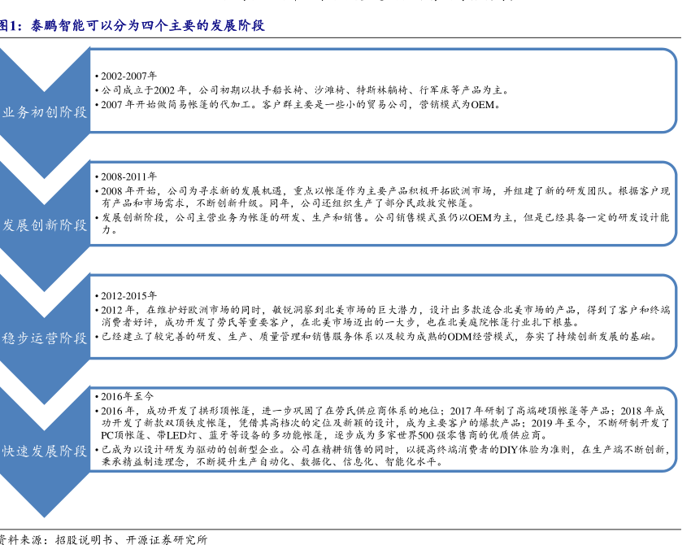Click the 2008-2011年 period heading
This screenshot has height=545, width=691.
pos(129,177)
